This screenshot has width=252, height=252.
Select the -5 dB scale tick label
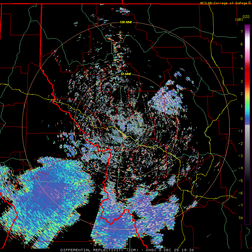[x=241, y=181]
